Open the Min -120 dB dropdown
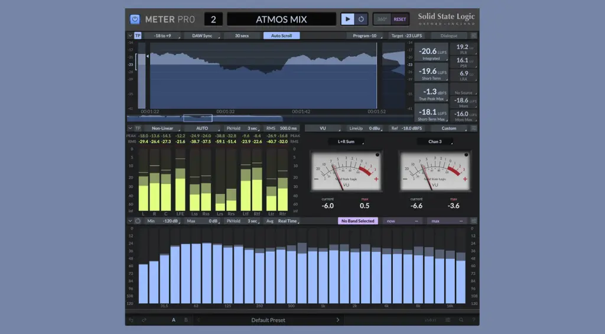The image size is (605, 334). [x=162, y=221]
